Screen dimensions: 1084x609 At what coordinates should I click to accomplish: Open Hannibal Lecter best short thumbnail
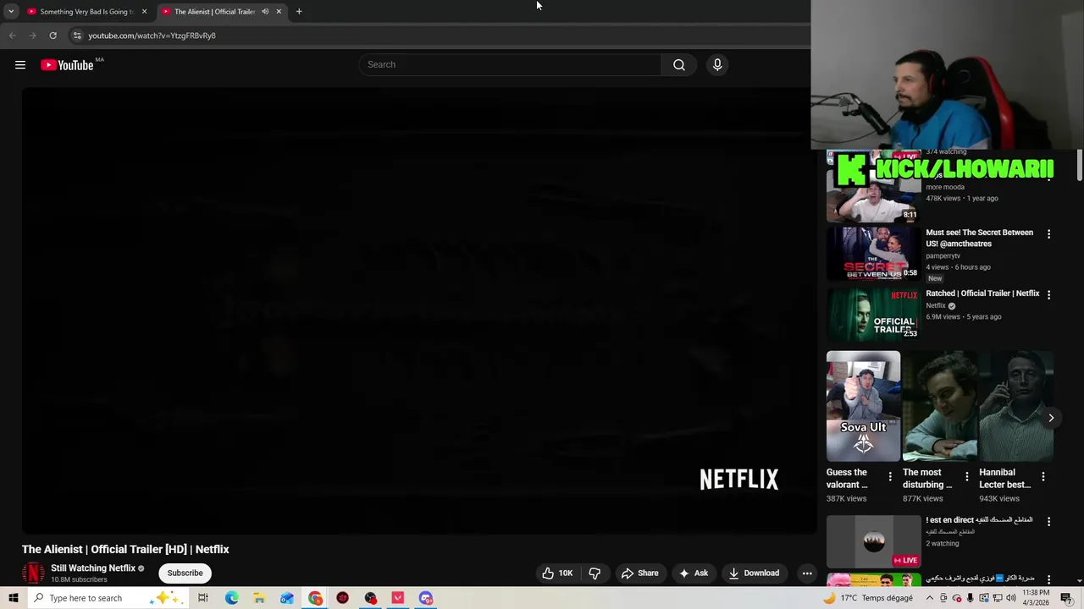[x=1016, y=406]
